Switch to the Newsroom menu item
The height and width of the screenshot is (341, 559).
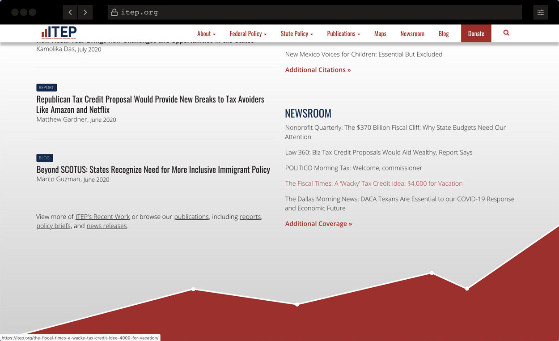point(412,33)
